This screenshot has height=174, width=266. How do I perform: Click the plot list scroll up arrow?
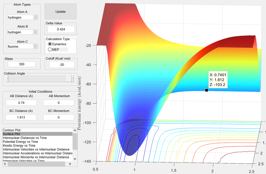click(75, 130)
